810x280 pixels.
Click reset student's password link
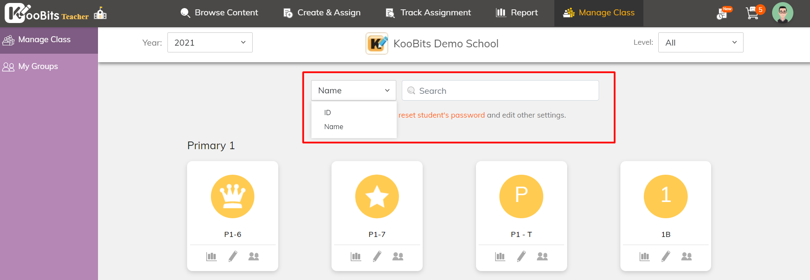coord(441,115)
